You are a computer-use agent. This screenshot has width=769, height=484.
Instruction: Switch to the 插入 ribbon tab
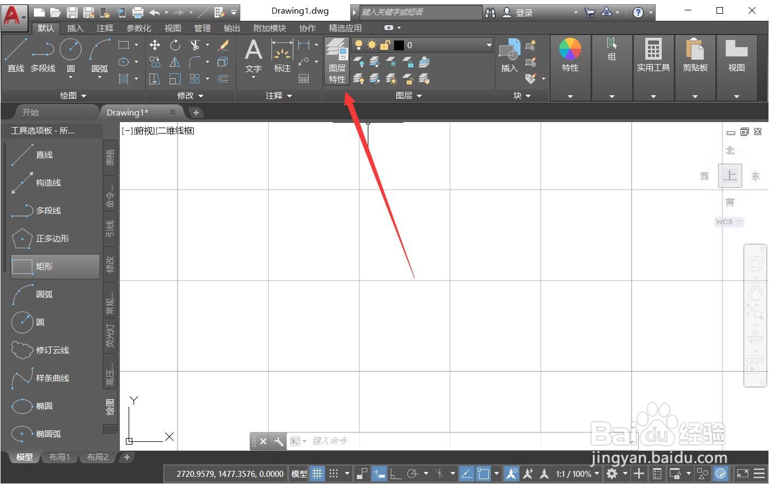point(75,28)
